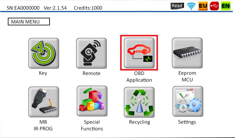
Task: Open the Eeprom MCU chip icon
Action: click(187, 53)
